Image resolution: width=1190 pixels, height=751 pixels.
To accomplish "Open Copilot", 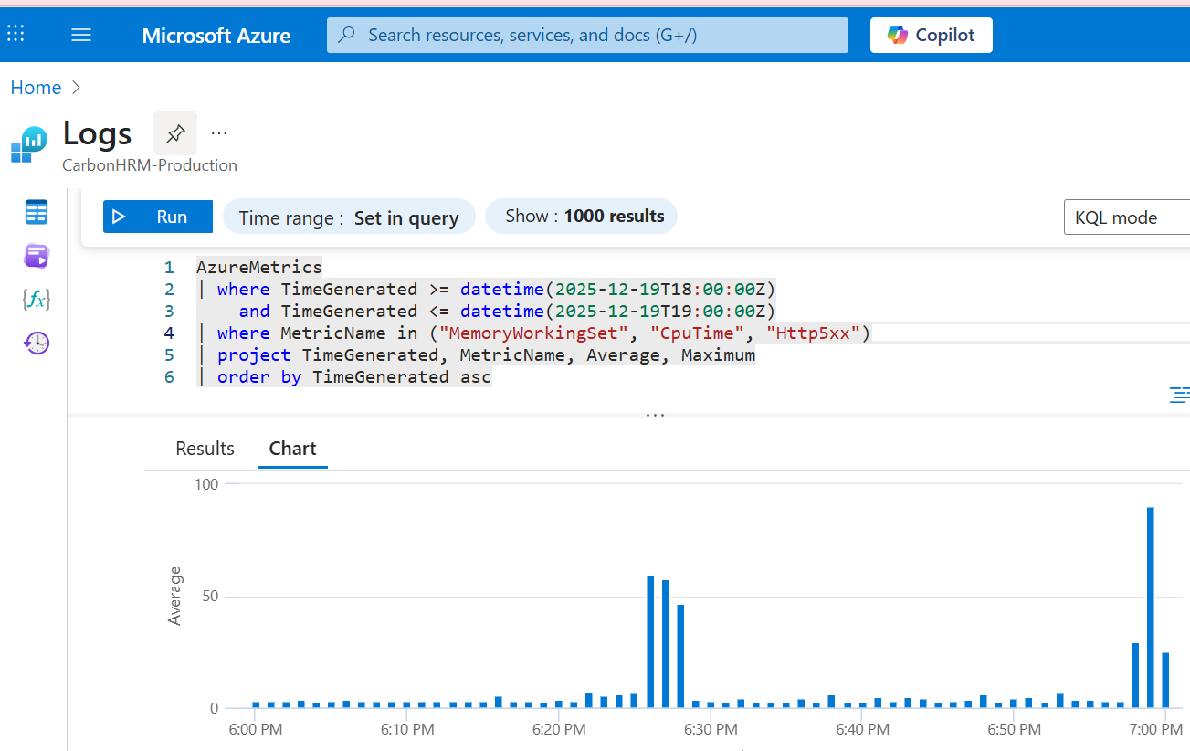I will [x=931, y=35].
